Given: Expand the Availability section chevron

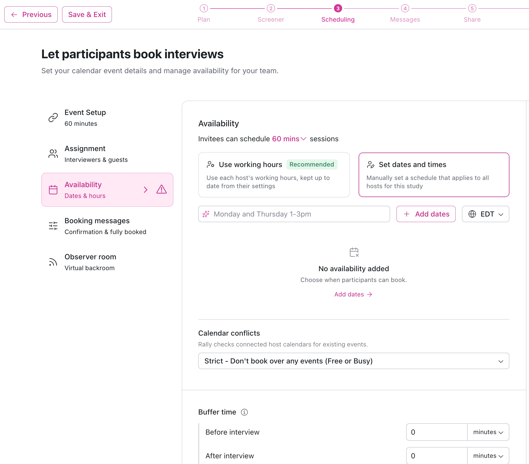Looking at the screenshot, I should point(146,190).
